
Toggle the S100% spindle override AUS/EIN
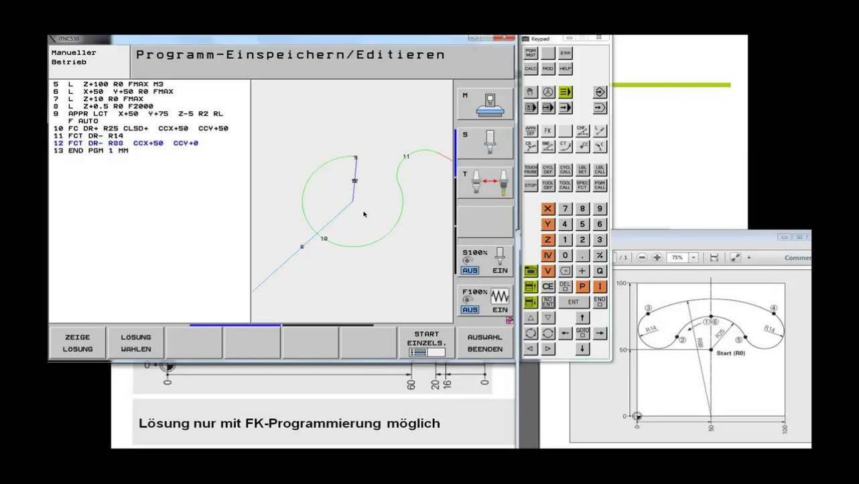485,261
